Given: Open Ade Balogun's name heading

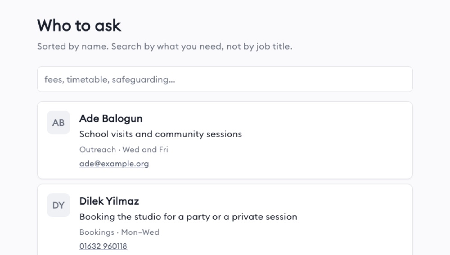Looking at the screenshot, I should pos(111,118).
